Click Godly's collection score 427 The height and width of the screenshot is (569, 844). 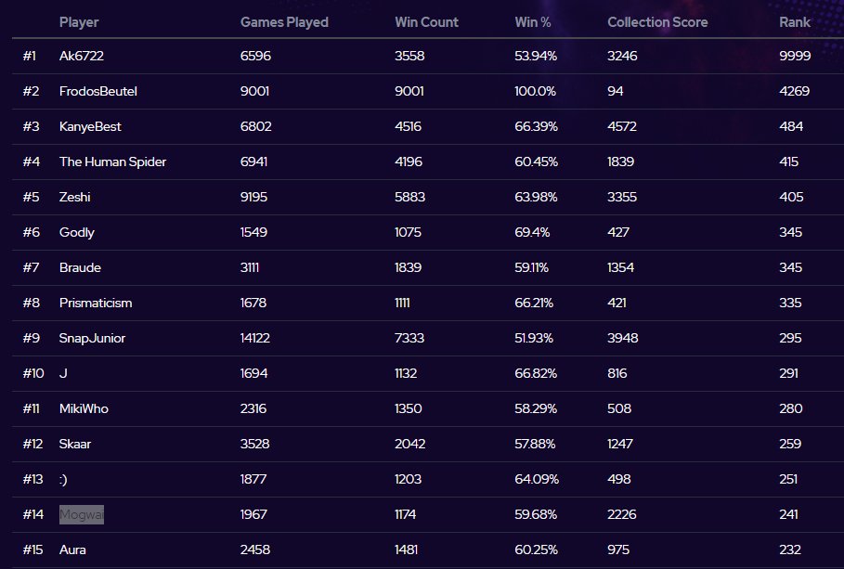pyautogui.click(x=618, y=233)
